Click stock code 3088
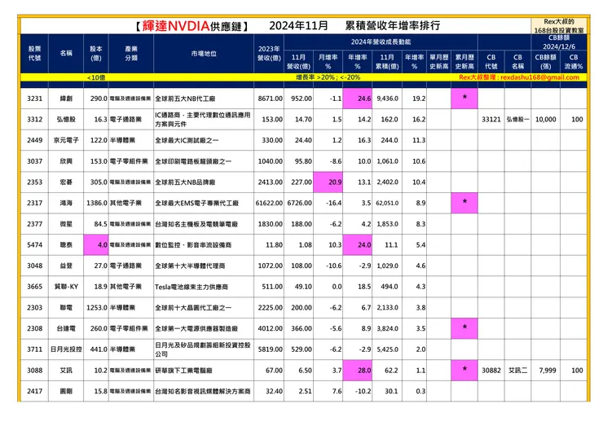Image resolution: width=603 pixels, height=426 pixels. click(x=34, y=371)
